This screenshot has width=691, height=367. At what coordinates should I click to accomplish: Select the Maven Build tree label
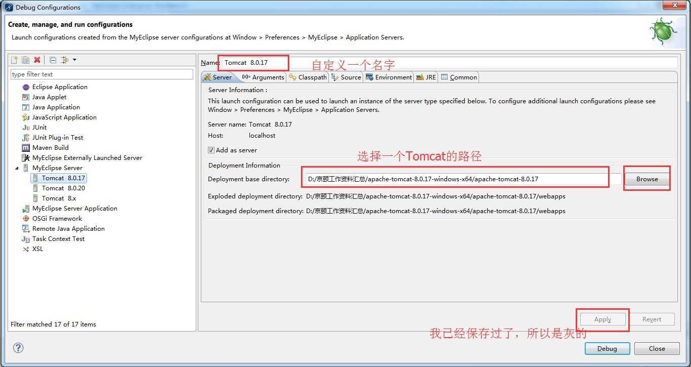pos(50,148)
